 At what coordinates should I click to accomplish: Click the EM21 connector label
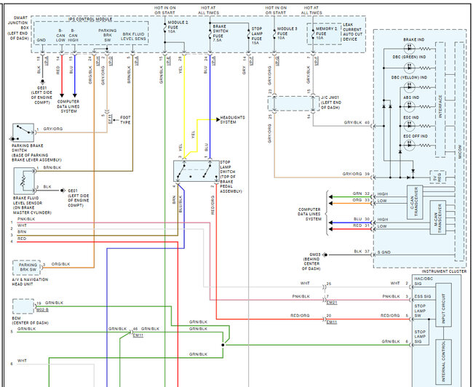[x=332, y=303]
